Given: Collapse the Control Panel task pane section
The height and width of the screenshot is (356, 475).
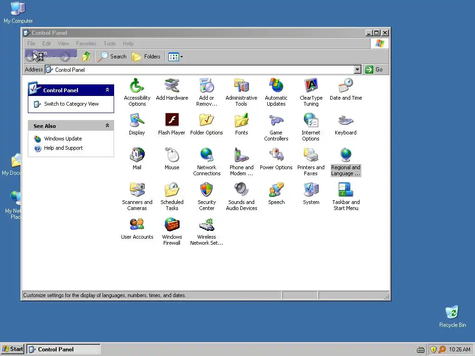Looking at the screenshot, I should pos(107,90).
